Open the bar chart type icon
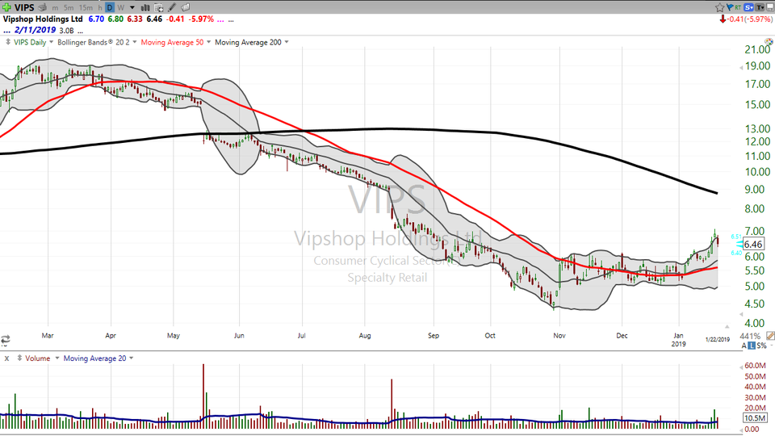The height and width of the screenshot is (436, 775). 145,7
